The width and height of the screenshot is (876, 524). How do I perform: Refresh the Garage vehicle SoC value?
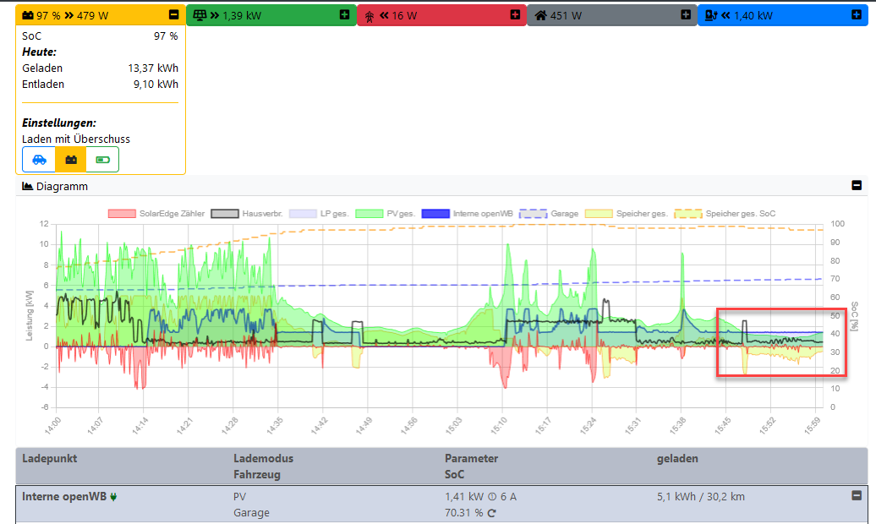[490, 513]
